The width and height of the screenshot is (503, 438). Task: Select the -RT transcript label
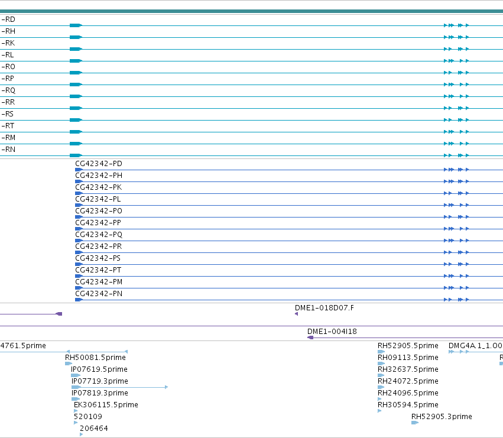[8, 126]
